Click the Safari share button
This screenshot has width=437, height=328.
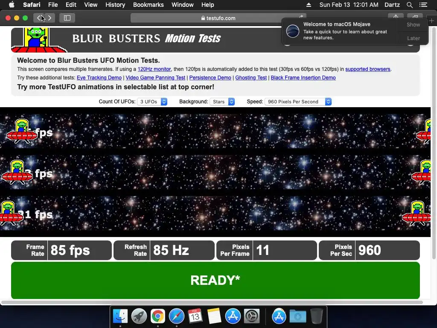396,17
